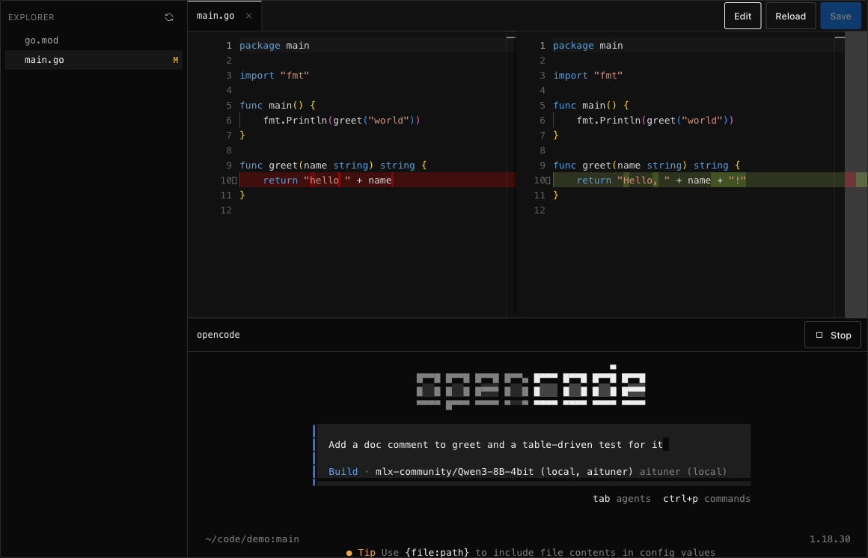The image size is (868, 558).
Task: Click the 'ctrl+p commands' hint
Action: (x=707, y=499)
